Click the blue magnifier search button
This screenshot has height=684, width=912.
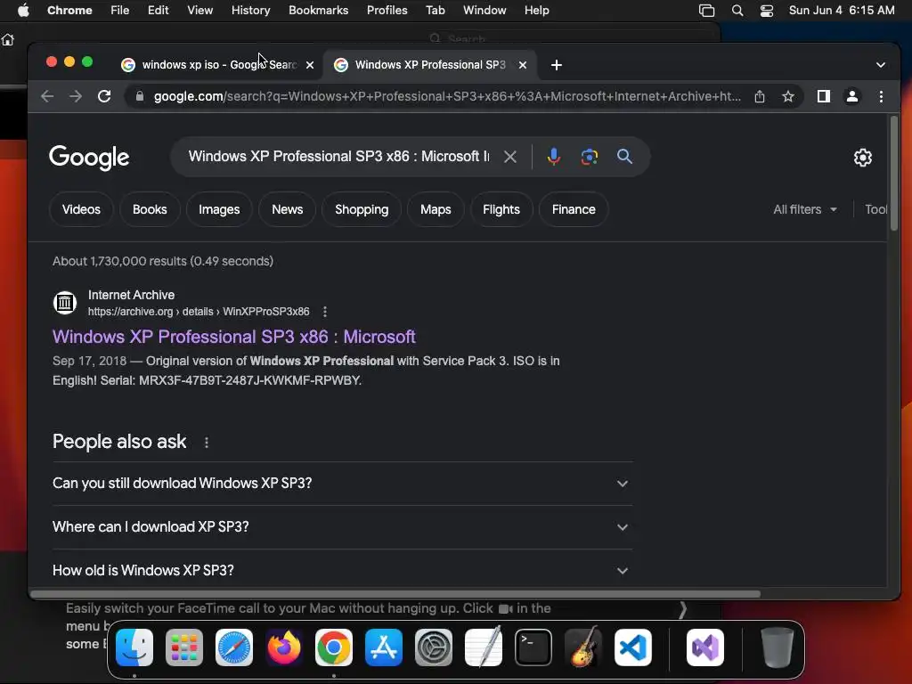point(624,157)
